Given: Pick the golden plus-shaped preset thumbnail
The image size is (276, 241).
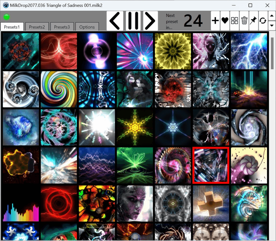Looking at the screenshot, I should point(211,203).
